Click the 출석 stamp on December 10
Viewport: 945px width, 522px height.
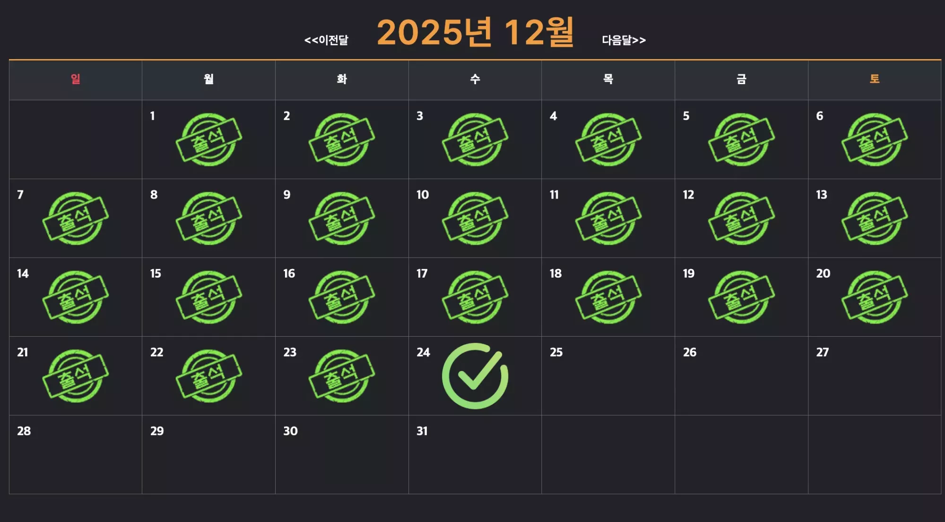pyautogui.click(x=475, y=218)
